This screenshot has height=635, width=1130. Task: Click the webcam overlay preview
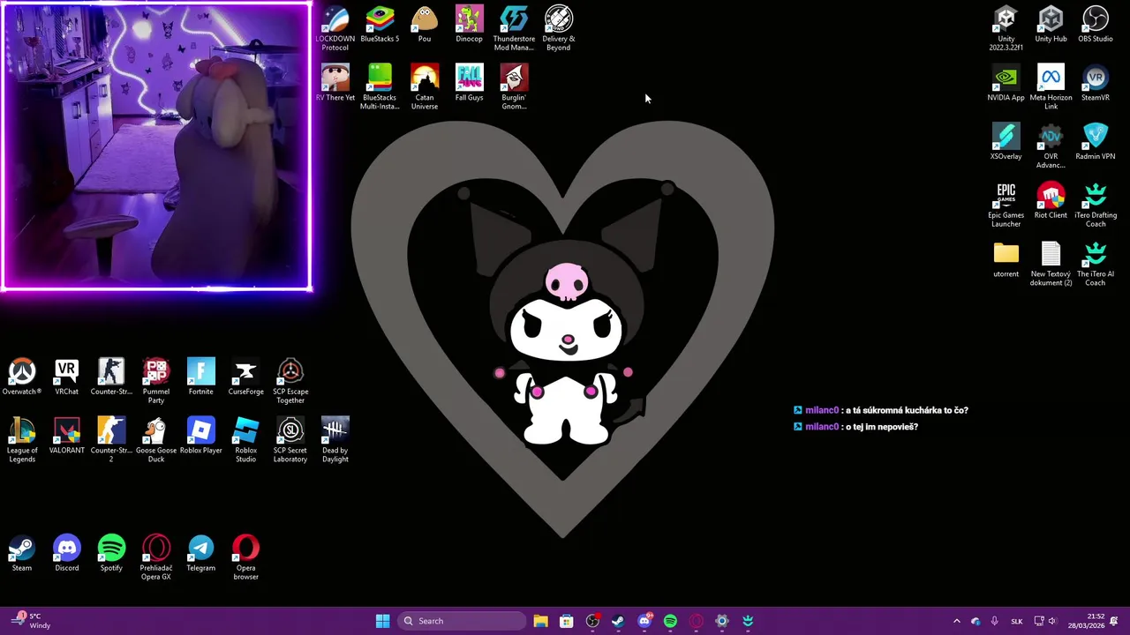157,146
